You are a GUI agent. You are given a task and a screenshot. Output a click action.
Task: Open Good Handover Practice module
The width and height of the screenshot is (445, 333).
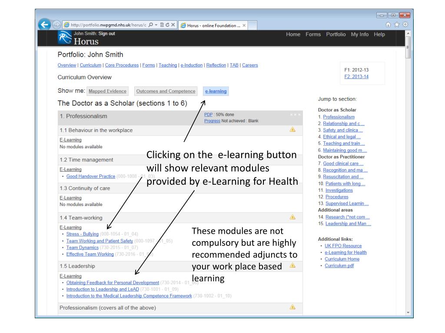click(90, 176)
